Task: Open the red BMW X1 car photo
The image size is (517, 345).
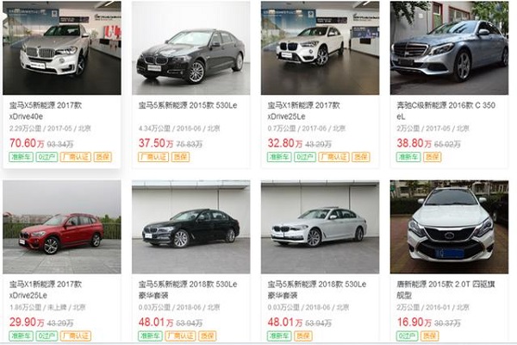Action: pyautogui.click(x=62, y=227)
